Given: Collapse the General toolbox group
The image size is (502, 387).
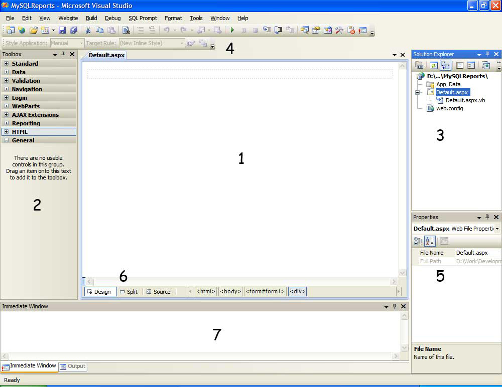Looking at the screenshot, I should 6,140.
